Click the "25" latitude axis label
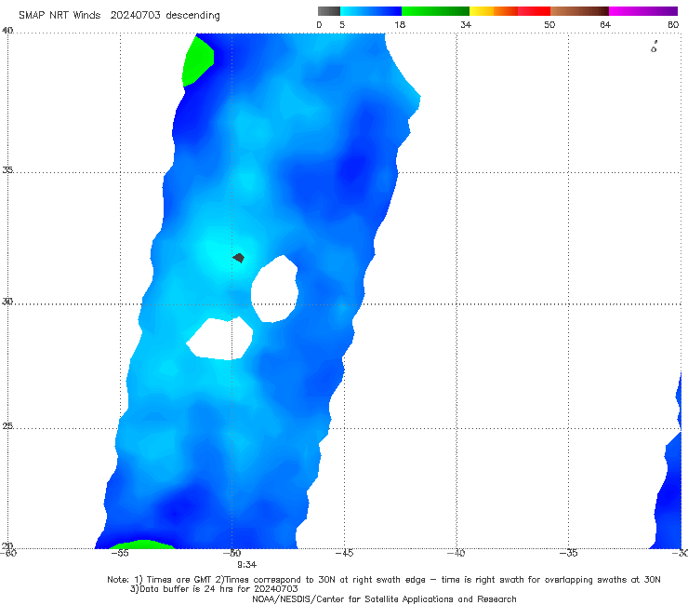Viewport: 688px width, 605px height. (7, 426)
